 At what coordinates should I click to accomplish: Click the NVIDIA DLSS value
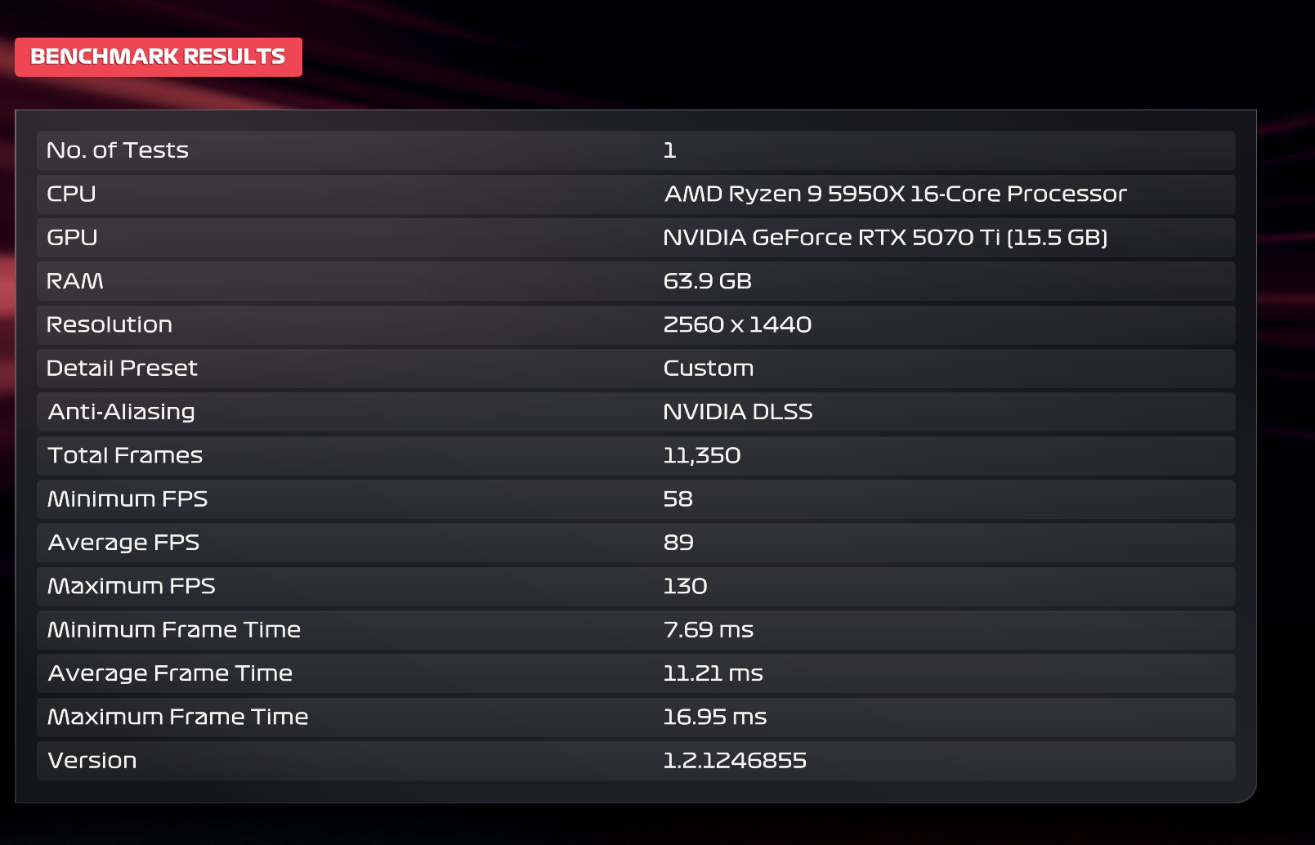click(x=737, y=412)
